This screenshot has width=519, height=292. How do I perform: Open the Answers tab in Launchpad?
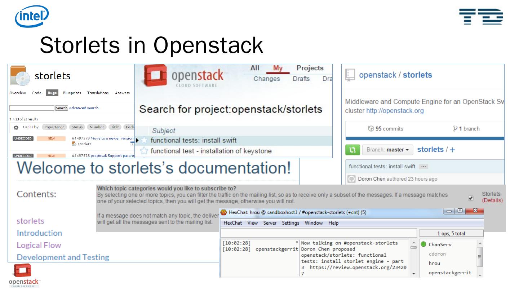[122, 93]
